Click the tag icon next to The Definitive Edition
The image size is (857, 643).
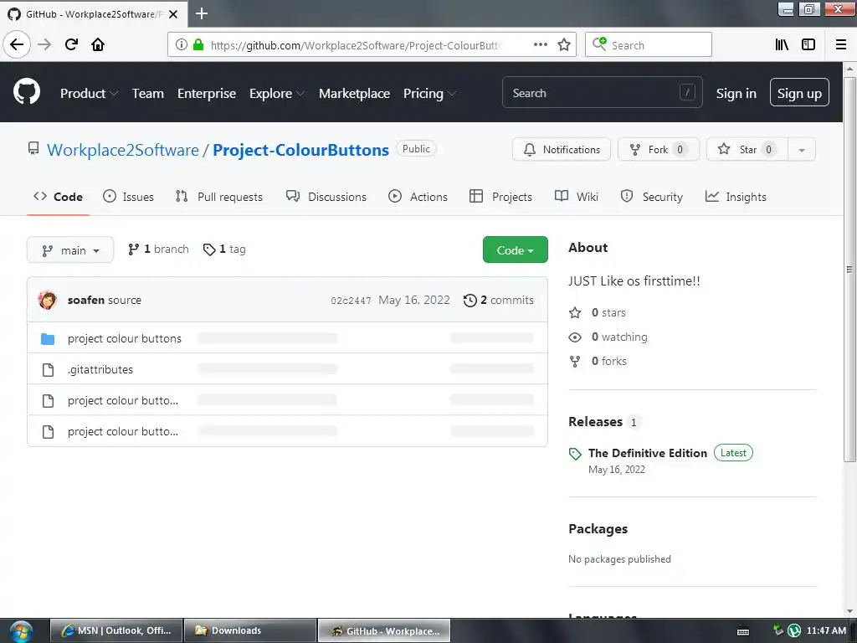(575, 454)
